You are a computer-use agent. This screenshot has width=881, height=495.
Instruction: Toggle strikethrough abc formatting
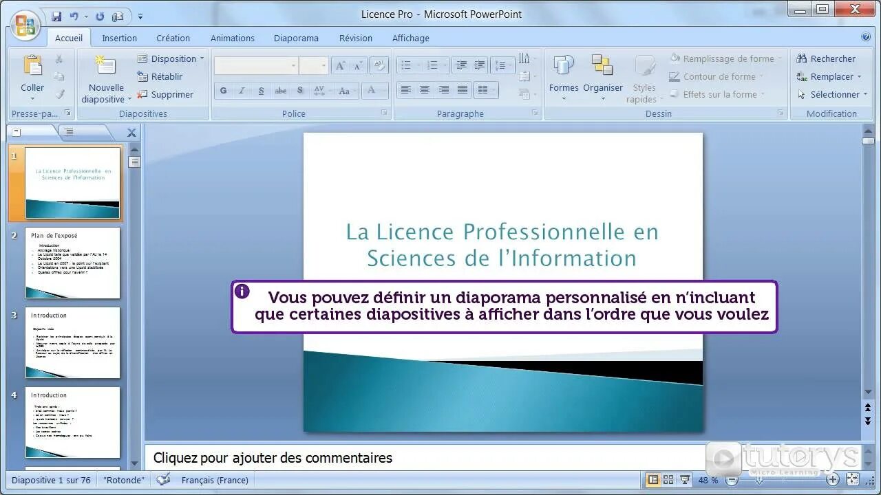click(x=280, y=91)
